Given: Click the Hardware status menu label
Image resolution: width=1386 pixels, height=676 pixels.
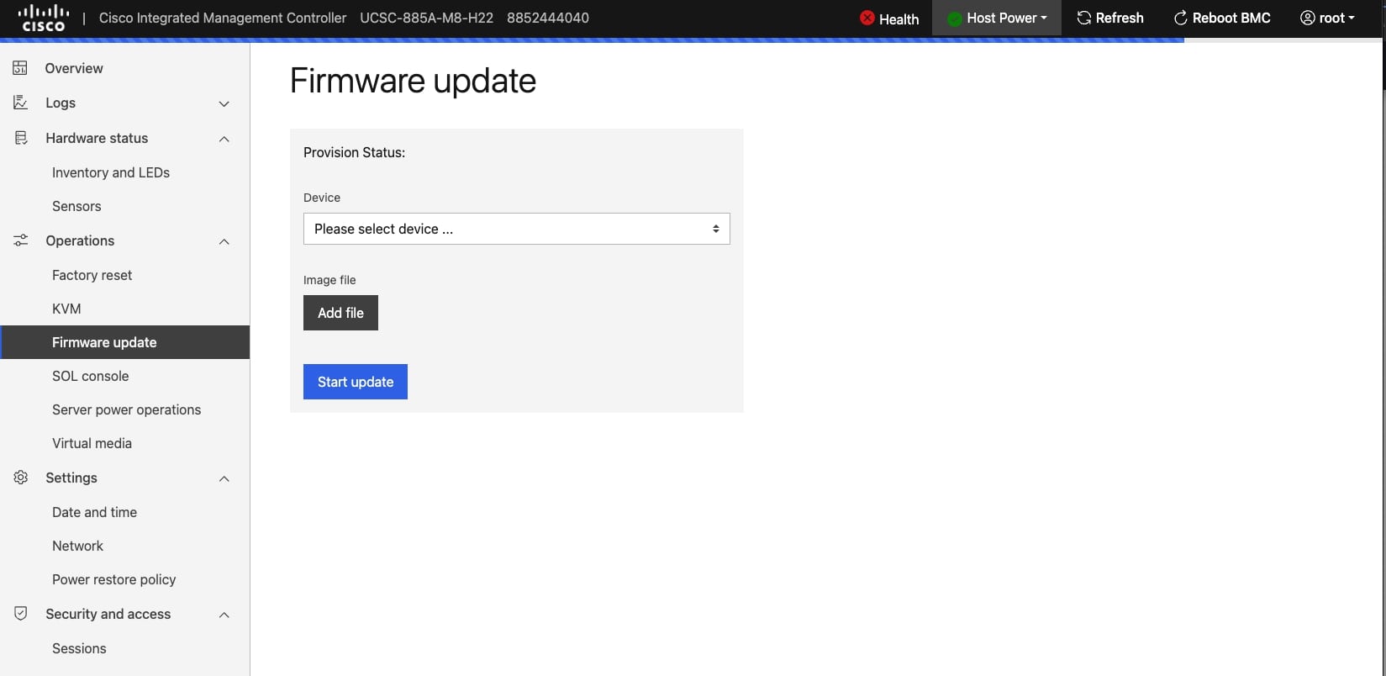Looking at the screenshot, I should pos(97,138).
